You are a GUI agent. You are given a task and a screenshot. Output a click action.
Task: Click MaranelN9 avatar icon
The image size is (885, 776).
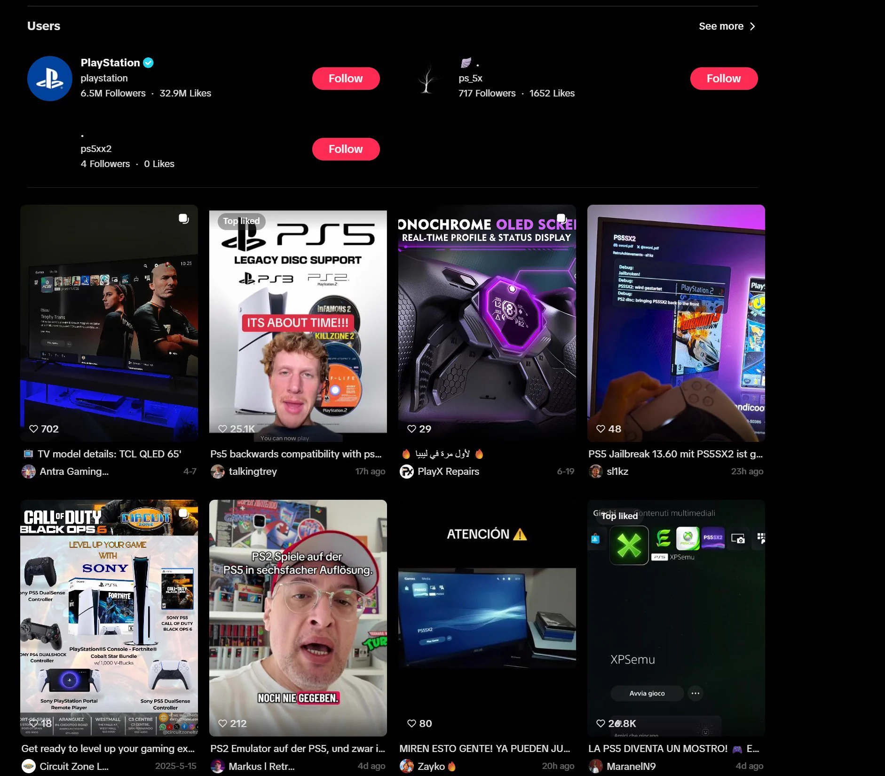pyautogui.click(x=596, y=766)
